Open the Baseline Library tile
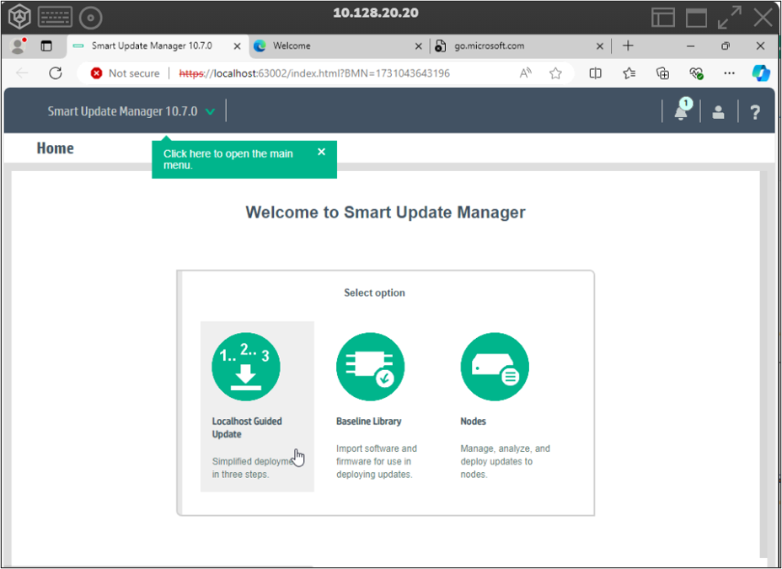This screenshot has width=782, height=569. click(371, 366)
